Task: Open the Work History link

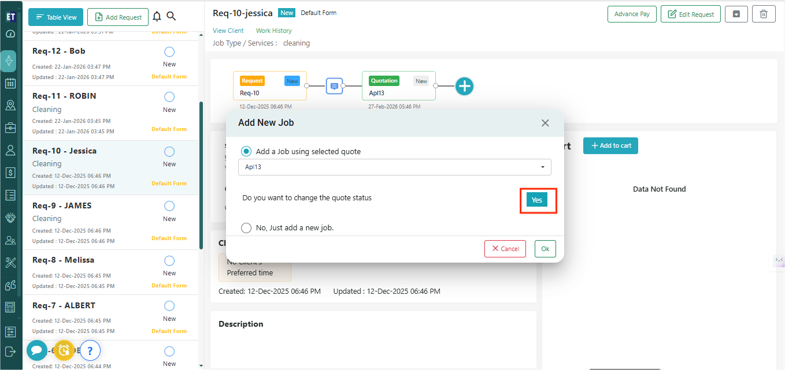Action: [x=274, y=31]
